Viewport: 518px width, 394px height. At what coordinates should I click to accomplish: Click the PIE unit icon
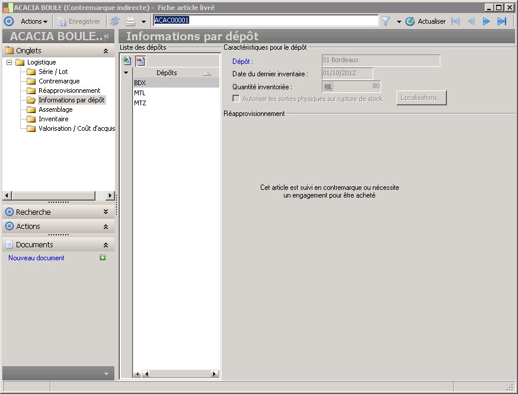pos(328,87)
